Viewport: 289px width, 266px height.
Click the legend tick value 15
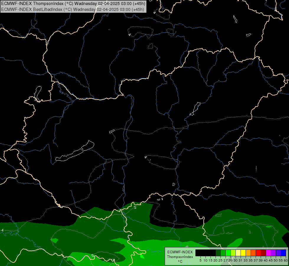click(210, 260)
